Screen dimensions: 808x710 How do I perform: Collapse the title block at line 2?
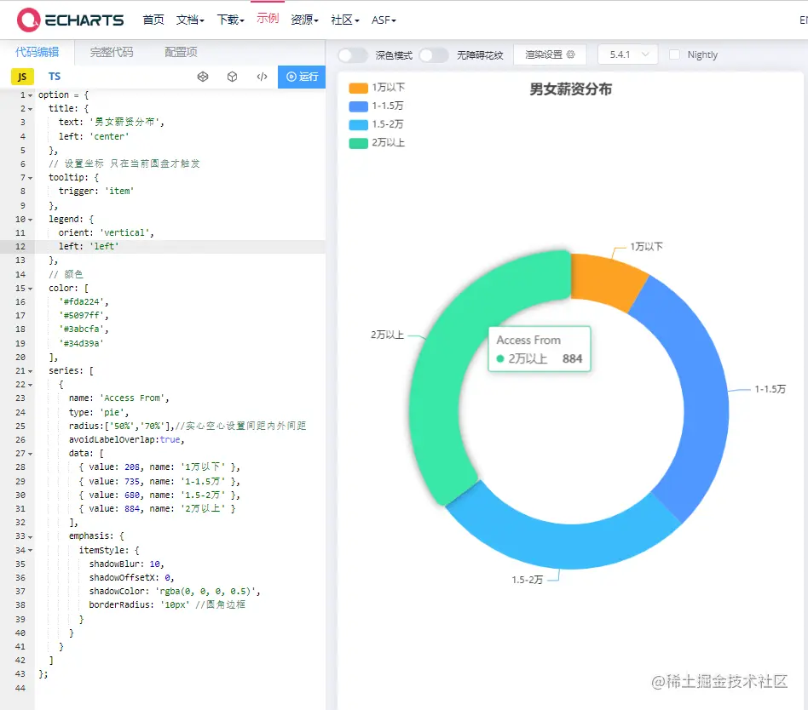pyautogui.click(x=31, y=109)
